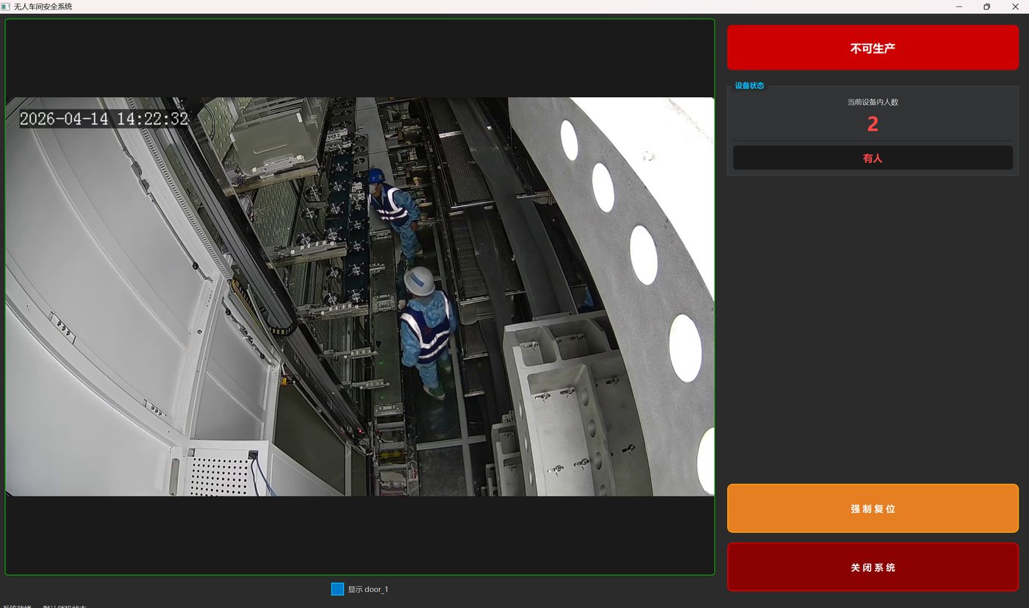Image resolution: width=1029 pixels, height=608 pixels.
Task: Click the 显示 door_1 text label
Action: (367, 590)
